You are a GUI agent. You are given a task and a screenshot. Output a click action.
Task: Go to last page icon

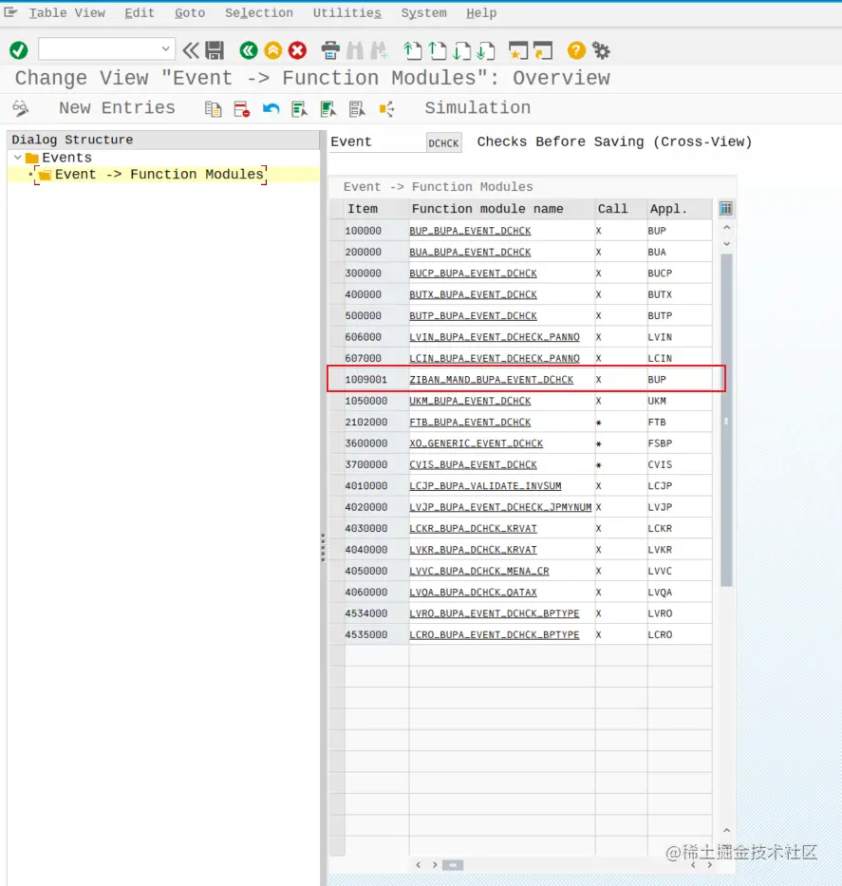coord(486,50)
